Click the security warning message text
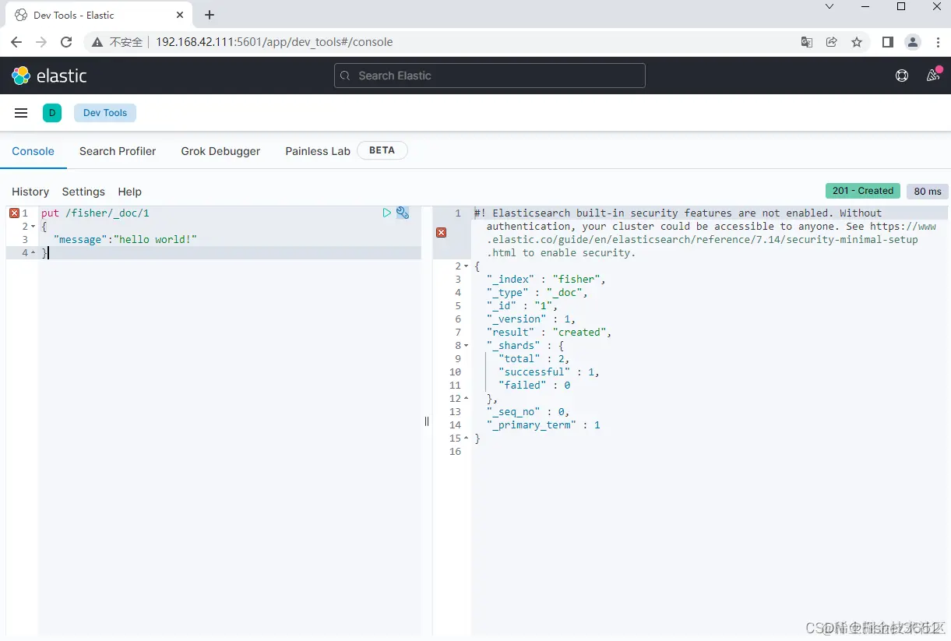The image size is (951, 641). tap(705, 232)
